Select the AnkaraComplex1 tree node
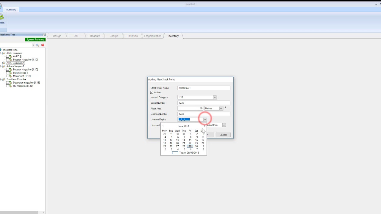This screenshot has width=381, height=214. coord(15,66)
